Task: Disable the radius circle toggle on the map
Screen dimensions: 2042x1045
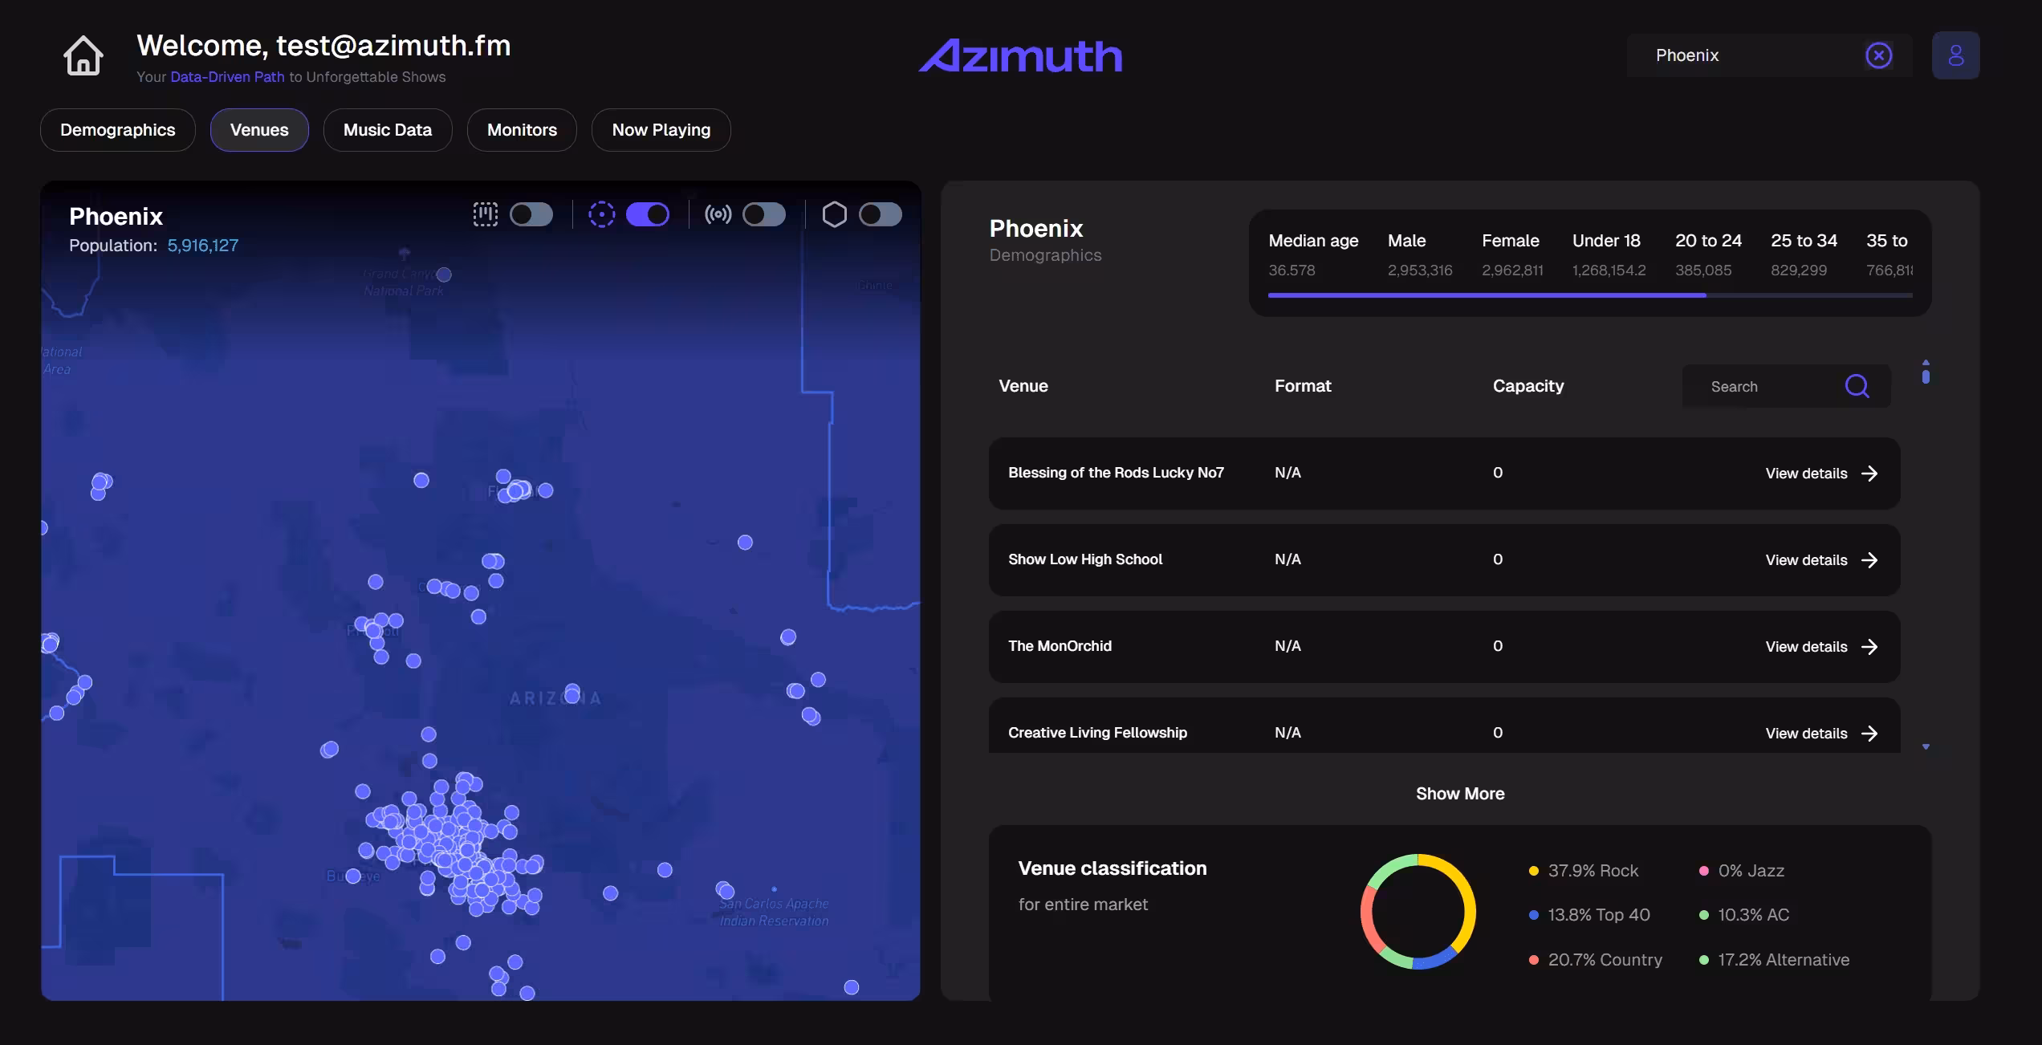Action: [x=648, y=214]
